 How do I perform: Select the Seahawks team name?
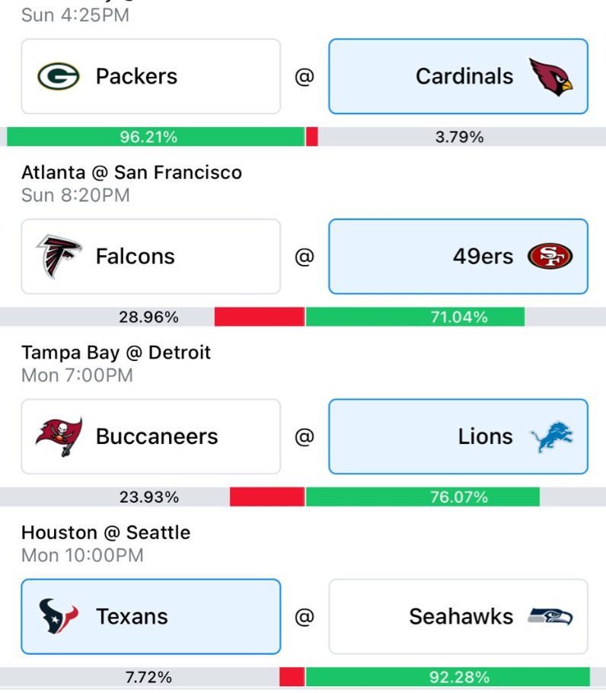pyautogui.click(x=461, y=617)
